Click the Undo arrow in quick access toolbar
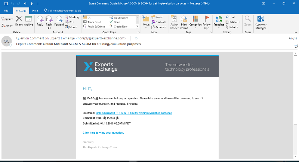Image resolution: width=299 pixels, height=162 pixels. tap(12, 4)
